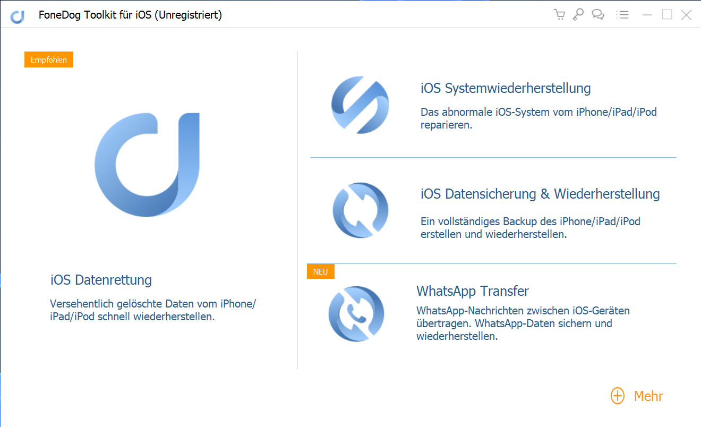The width and height of the screenshot is (701, 427).
Task: Click the NEU orange badge
Action: 321,271
